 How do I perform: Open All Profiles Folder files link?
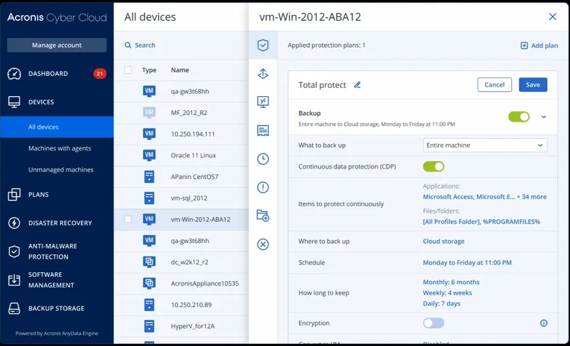(x=481, y=221)
